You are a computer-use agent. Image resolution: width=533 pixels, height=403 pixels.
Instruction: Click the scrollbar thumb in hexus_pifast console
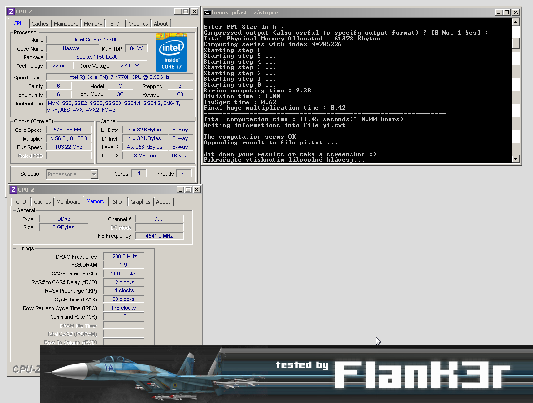(x=515, y=43)
